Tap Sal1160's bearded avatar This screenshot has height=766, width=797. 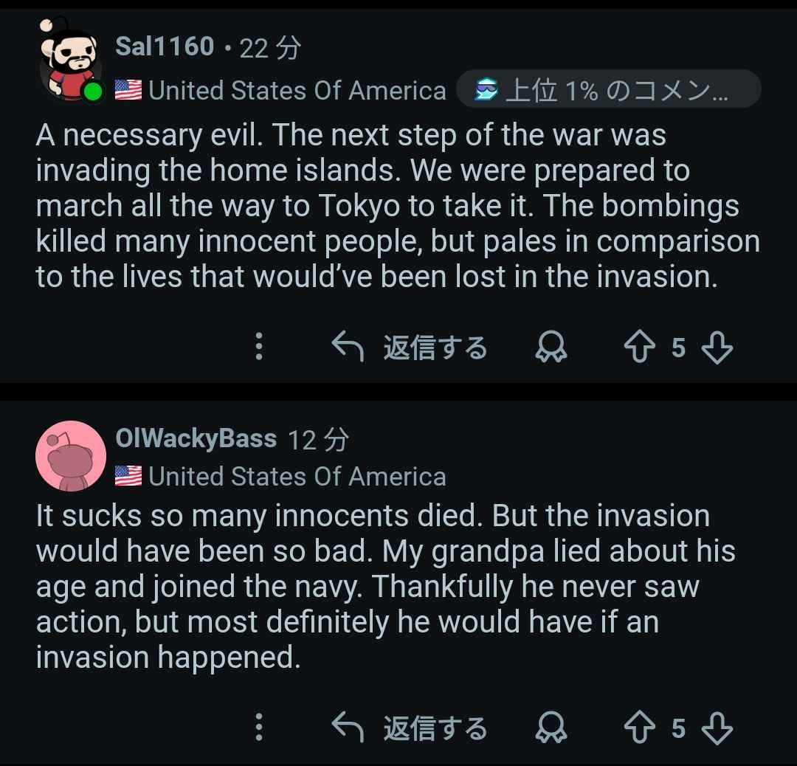click(x=69, y=59)
